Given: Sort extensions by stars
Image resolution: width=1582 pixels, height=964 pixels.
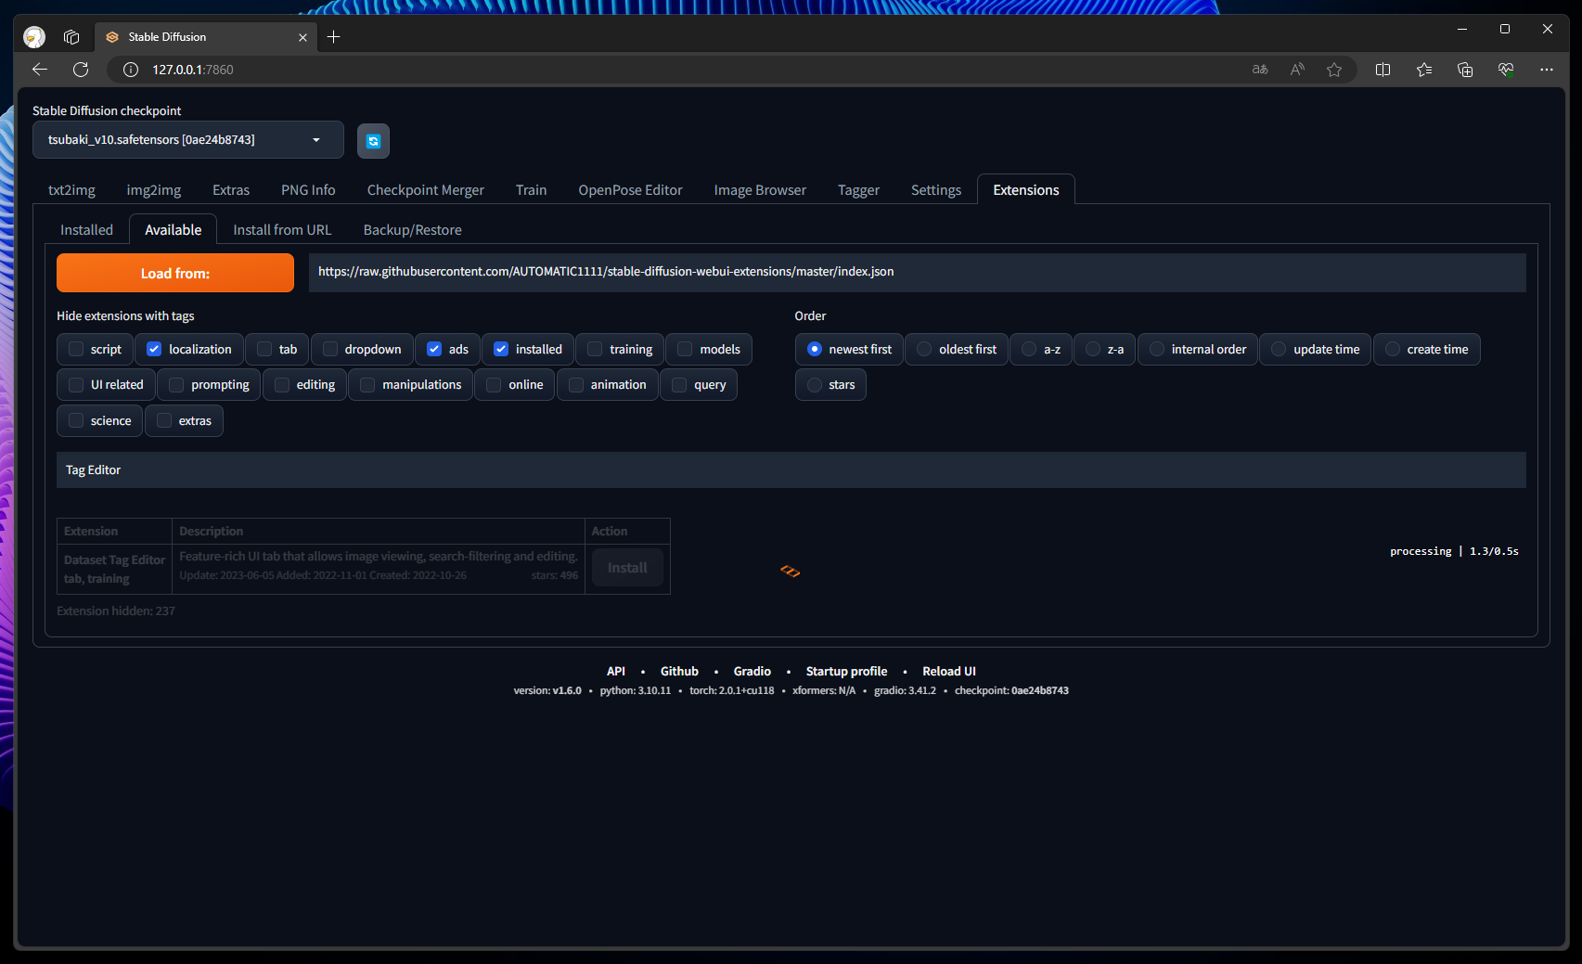Looking at the screenshot, I should (x=815, y=385).
